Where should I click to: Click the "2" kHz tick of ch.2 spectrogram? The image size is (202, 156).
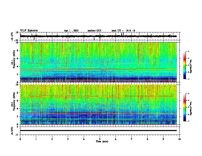(x=18, y=116)
